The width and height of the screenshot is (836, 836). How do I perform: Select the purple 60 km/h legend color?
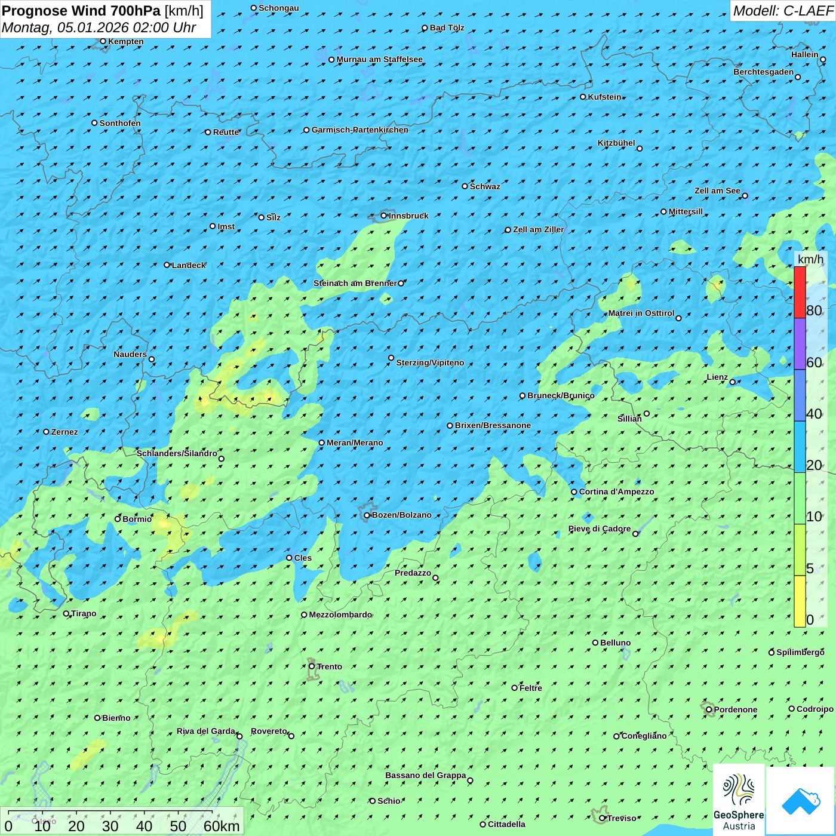click(800, 344)
